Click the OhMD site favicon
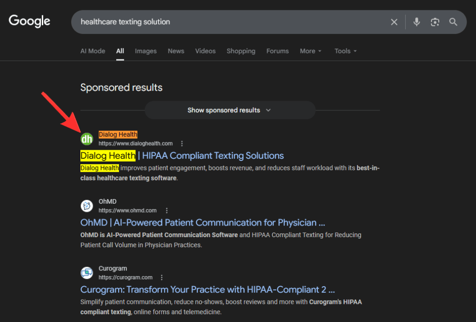 [x=87, y=206]
